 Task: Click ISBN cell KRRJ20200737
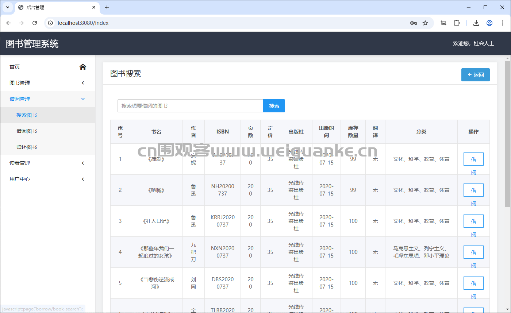(223, 221)
